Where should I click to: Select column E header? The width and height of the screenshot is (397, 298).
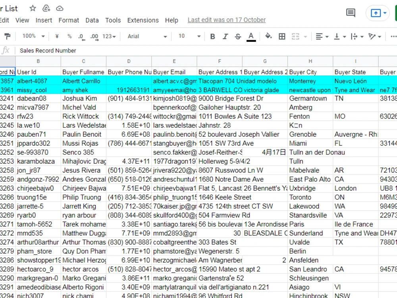pos(174,61)
